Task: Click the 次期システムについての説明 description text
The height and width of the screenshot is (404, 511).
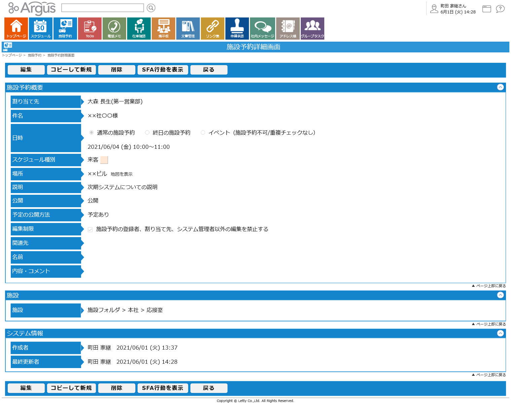Action: [122, 187]
